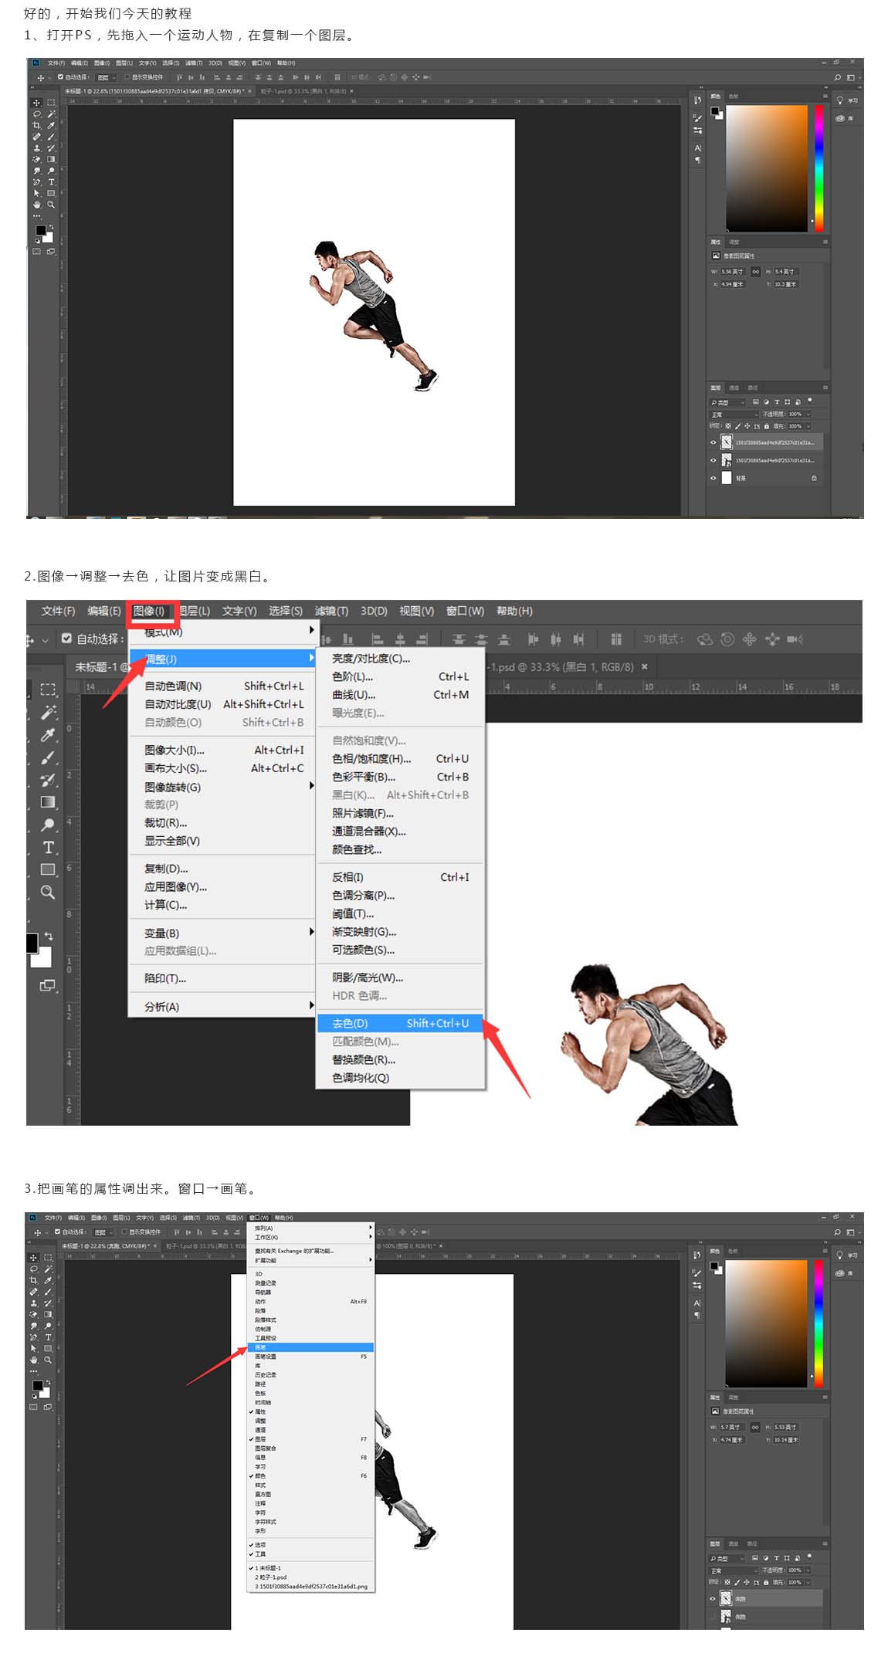This screenshot has height=1677, width=888.
Task: Choose 去色(D) from the adjustments submenu
Action: pos(351,1023)
